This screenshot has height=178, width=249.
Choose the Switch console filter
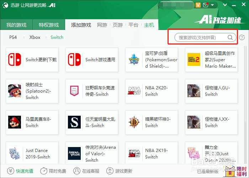click(x=57, y=37)
